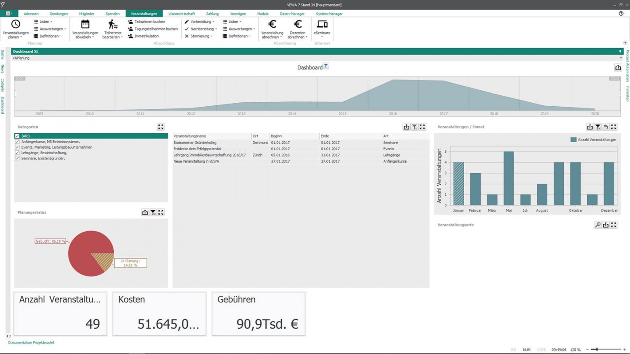Screen dimensions: 630x354
Task: Expand Auswertungen in the Planung group
Action: 50,29
